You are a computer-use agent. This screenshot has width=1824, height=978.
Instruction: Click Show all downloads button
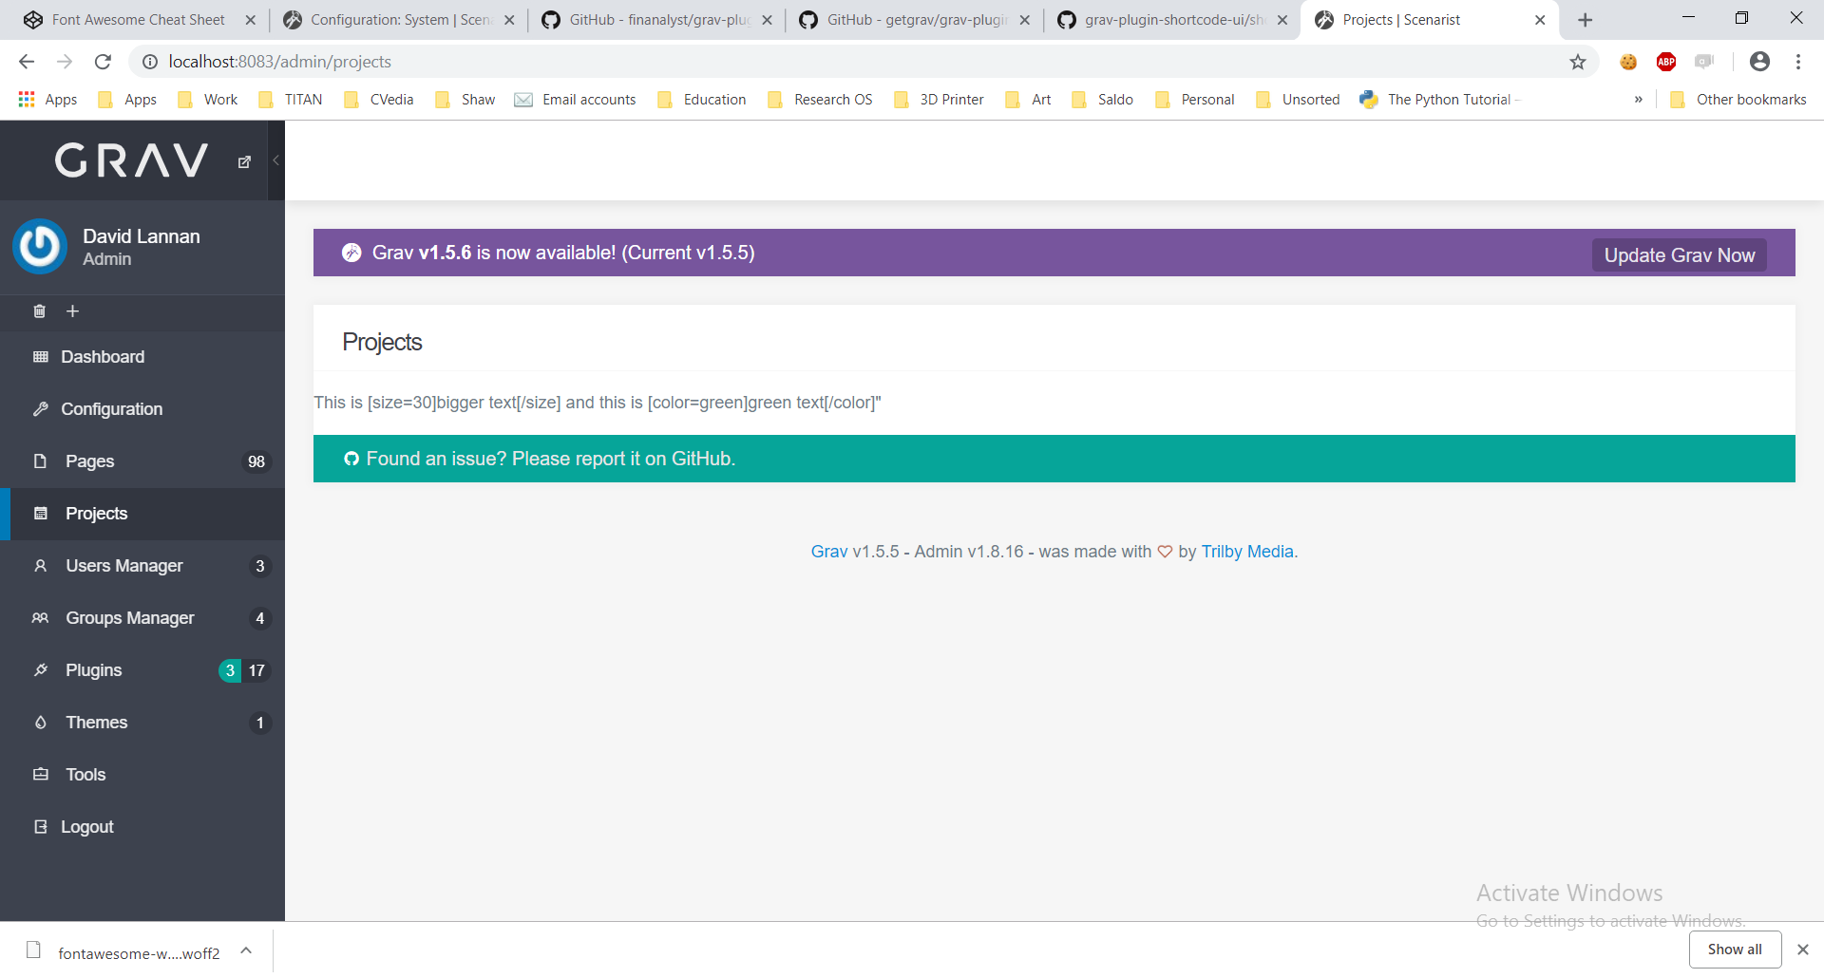click(x=1735, y=950)
